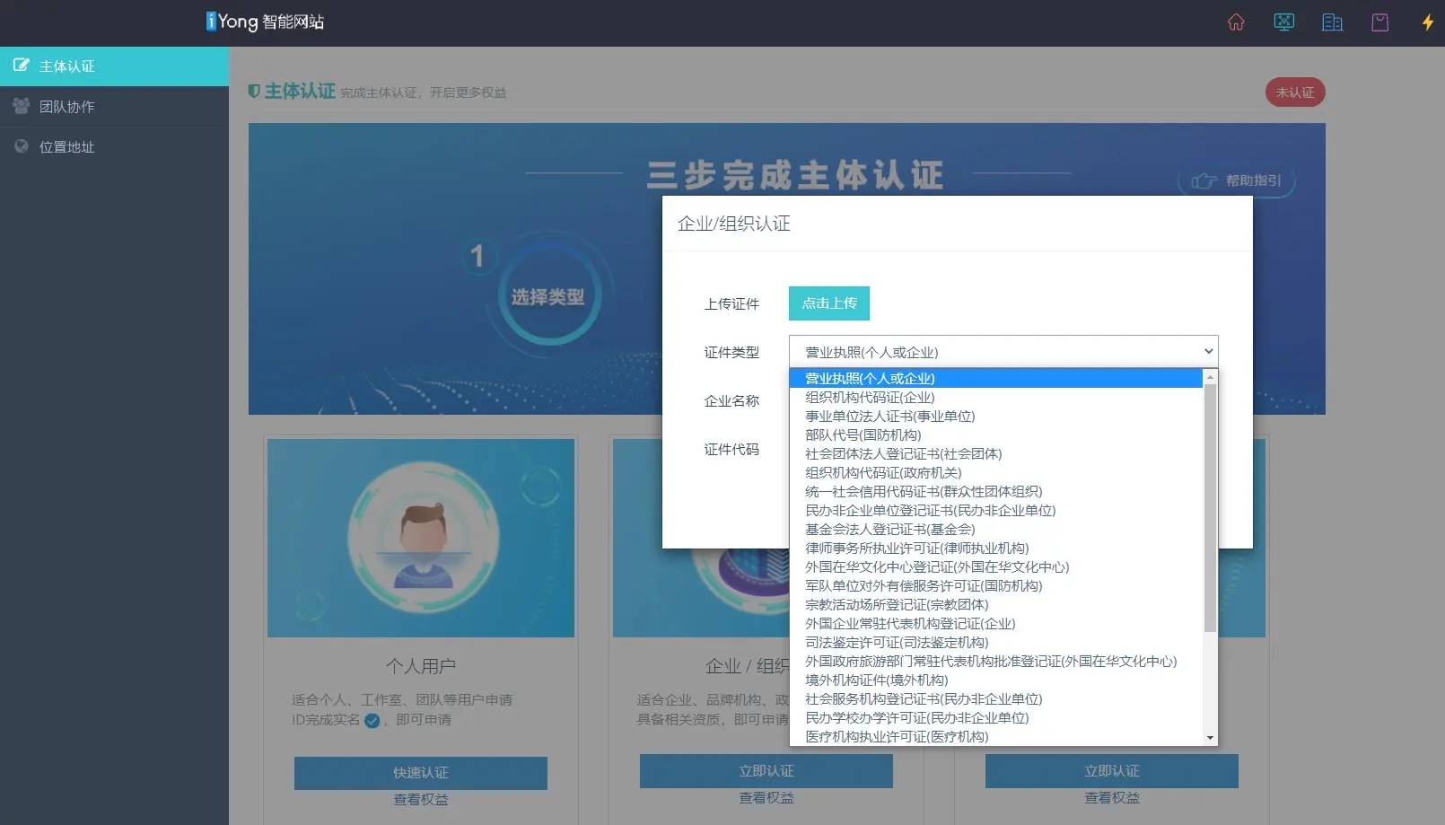Click the dropdown list scrollbar down arrow

1210,738
